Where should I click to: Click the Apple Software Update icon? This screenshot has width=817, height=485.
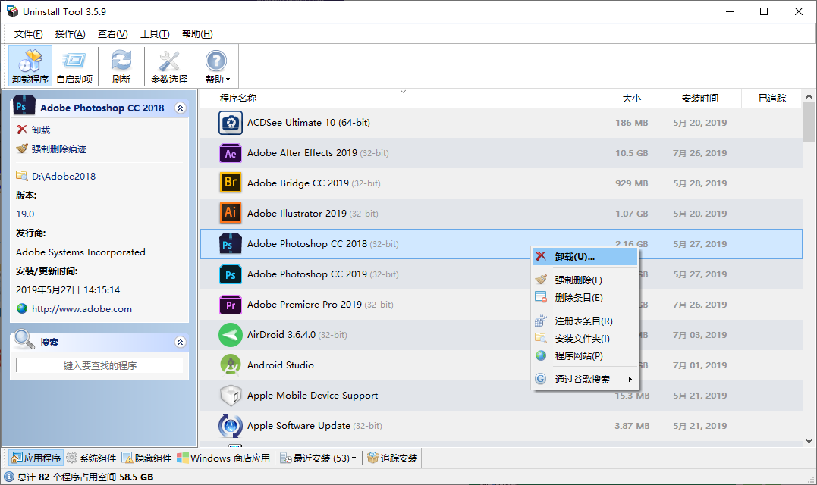231,426
